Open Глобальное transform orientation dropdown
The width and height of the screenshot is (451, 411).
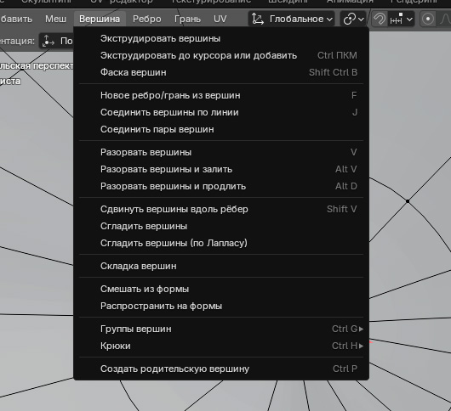pos(292,19)
